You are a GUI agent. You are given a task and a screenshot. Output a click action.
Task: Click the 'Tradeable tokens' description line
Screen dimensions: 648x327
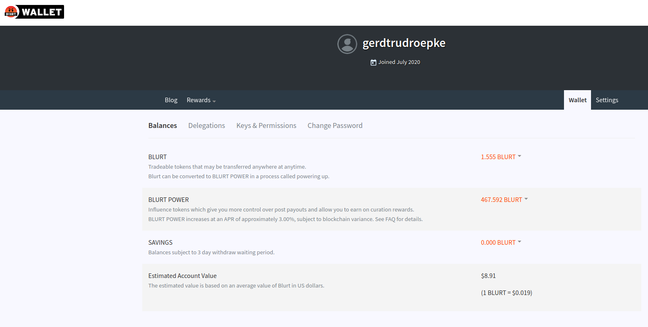227,167
